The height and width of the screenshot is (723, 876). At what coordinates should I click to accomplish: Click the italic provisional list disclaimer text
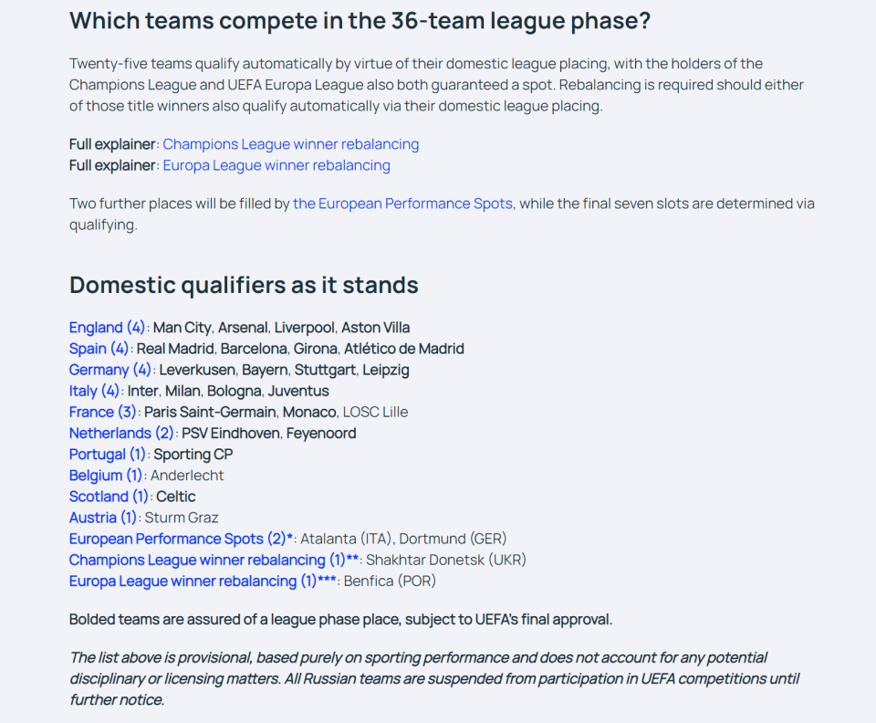coord(434,679)
